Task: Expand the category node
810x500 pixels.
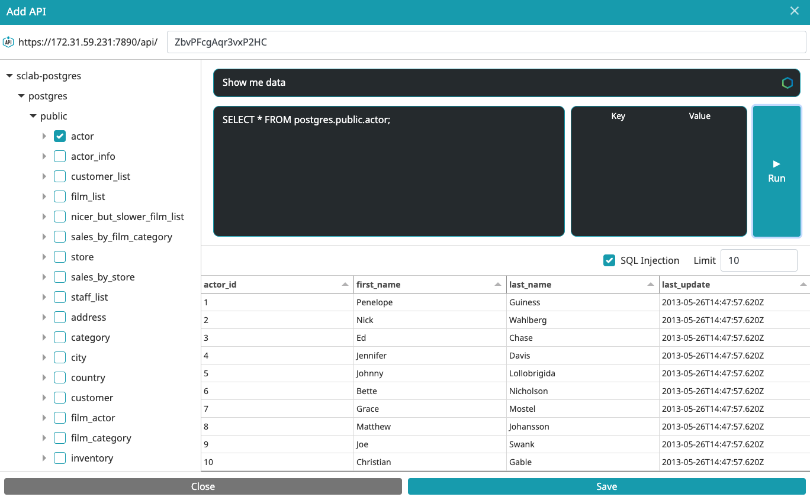Action: coord(44,337)
